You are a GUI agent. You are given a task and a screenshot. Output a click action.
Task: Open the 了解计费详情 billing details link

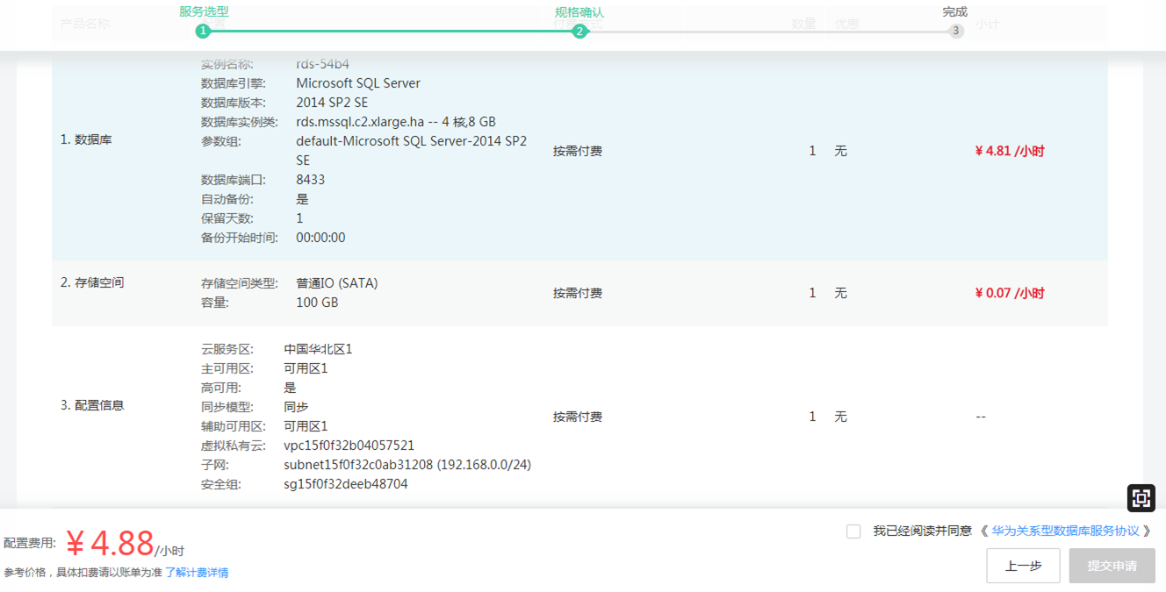pos(198,574)
